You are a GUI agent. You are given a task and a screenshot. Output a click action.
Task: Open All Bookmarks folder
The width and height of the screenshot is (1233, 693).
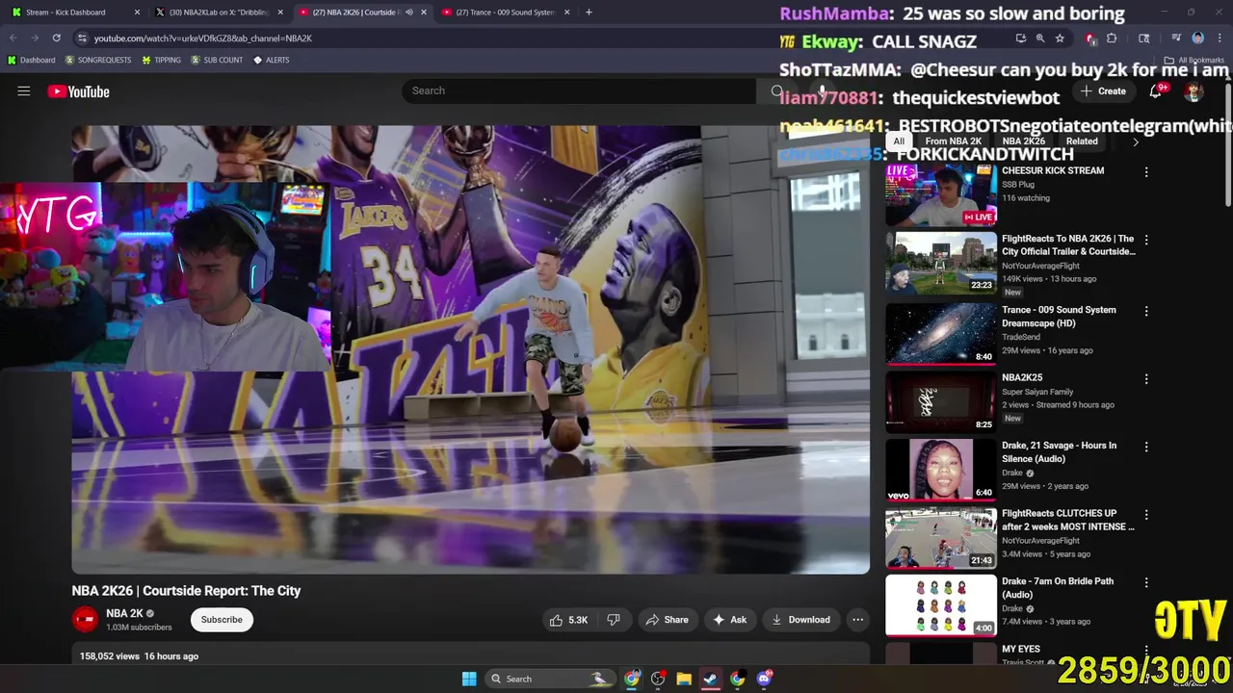click(x=1196, y=60)
